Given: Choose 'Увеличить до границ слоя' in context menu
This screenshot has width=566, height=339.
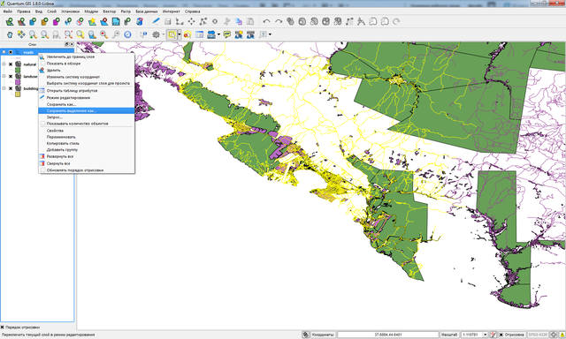Looking at the screenshot, I should pos(87,56).
